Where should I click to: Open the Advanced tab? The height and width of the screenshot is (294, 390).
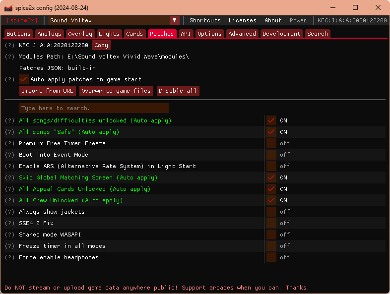click(x=242, y=34)
